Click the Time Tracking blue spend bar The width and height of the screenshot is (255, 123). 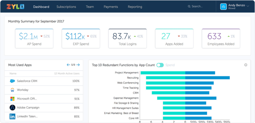(198, 88)
